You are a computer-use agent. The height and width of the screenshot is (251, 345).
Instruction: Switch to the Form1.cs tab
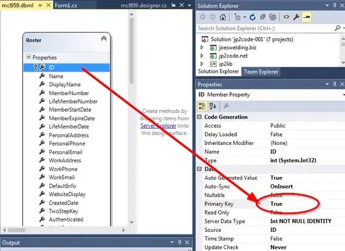[x=66, y=6]
